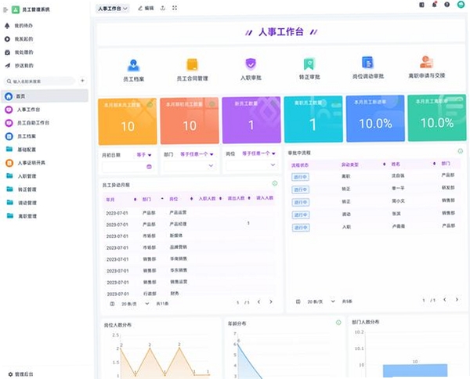Click the 进行中 tag in 离职 row
This screenshot has width=470, height=379.
(300, 177)
